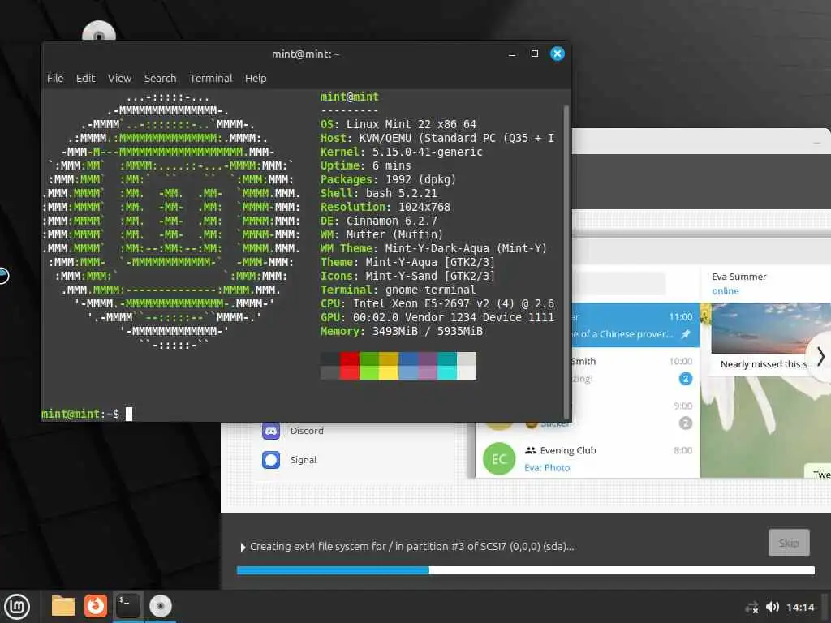Launch the Files manager from the panel
Screen dimensions: 831x623
[63, 606]
